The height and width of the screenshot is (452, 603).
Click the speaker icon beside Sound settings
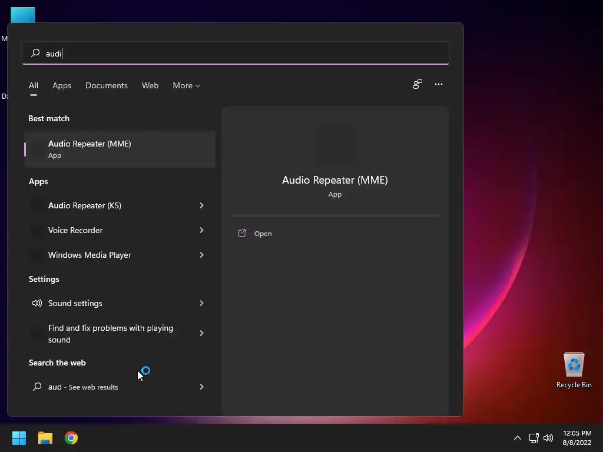tap(37, 303)
